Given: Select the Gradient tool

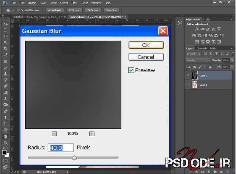Looking at the screenshot, I should (x=6, y=92).
